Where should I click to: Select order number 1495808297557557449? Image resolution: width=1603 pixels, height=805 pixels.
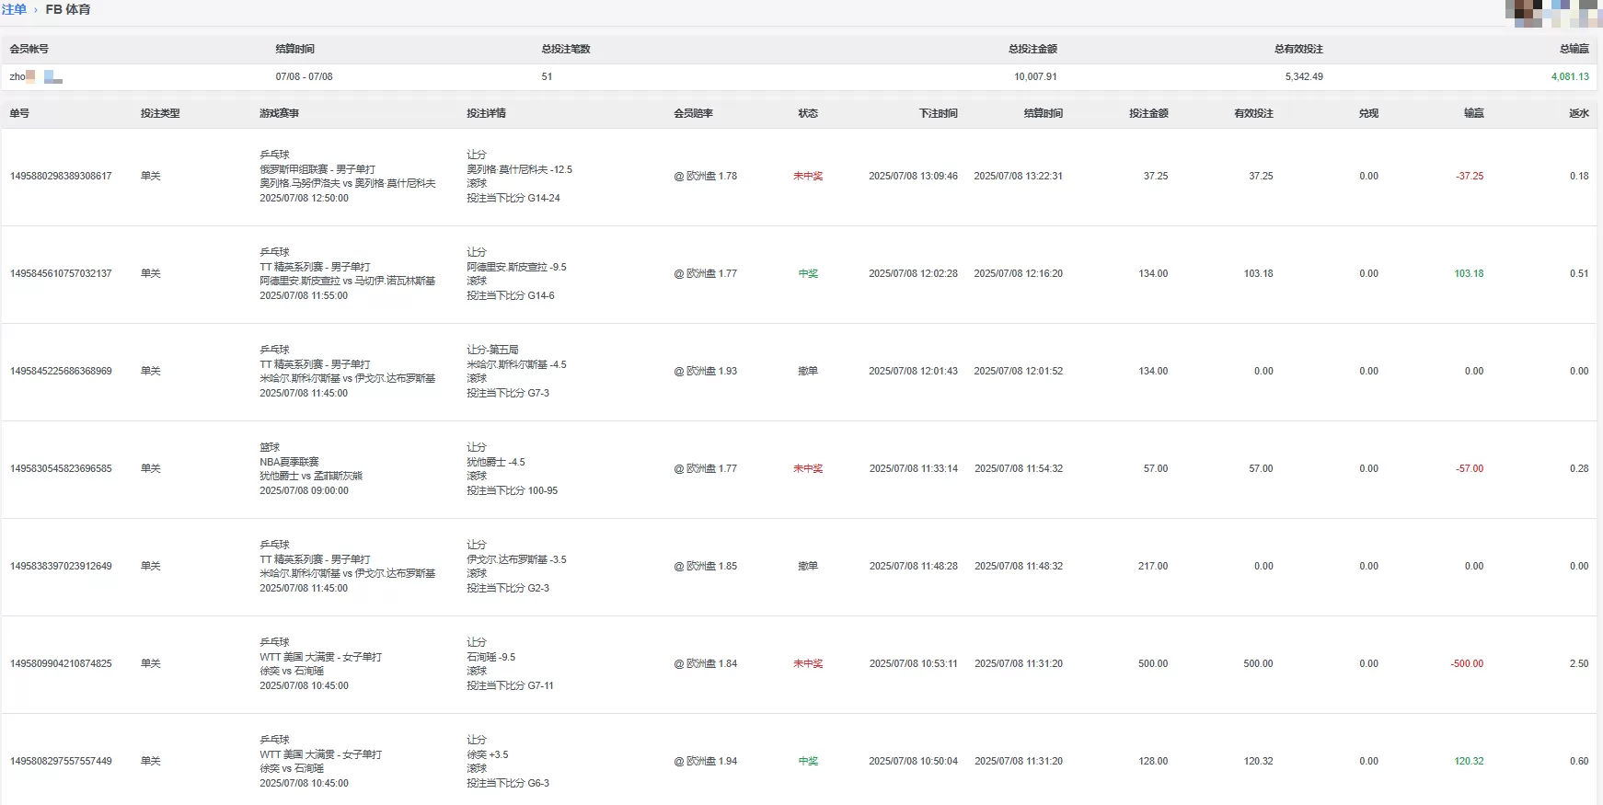[x=61, y=761]
